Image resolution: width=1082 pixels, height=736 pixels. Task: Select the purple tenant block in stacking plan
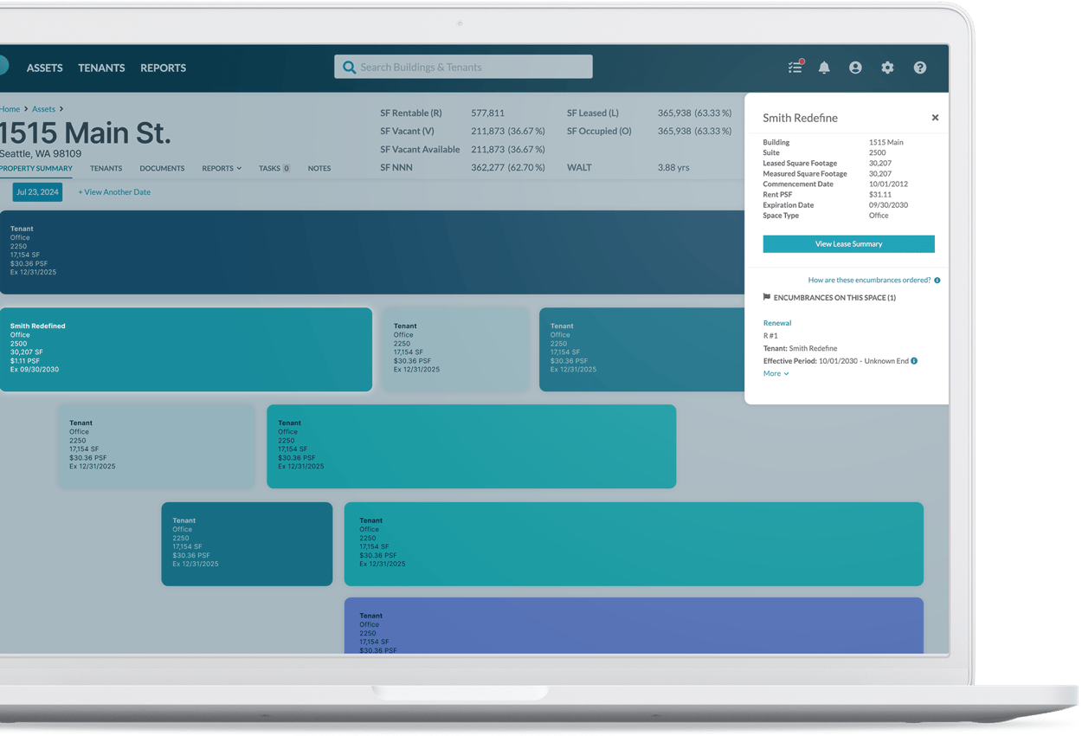coord(634,625)
